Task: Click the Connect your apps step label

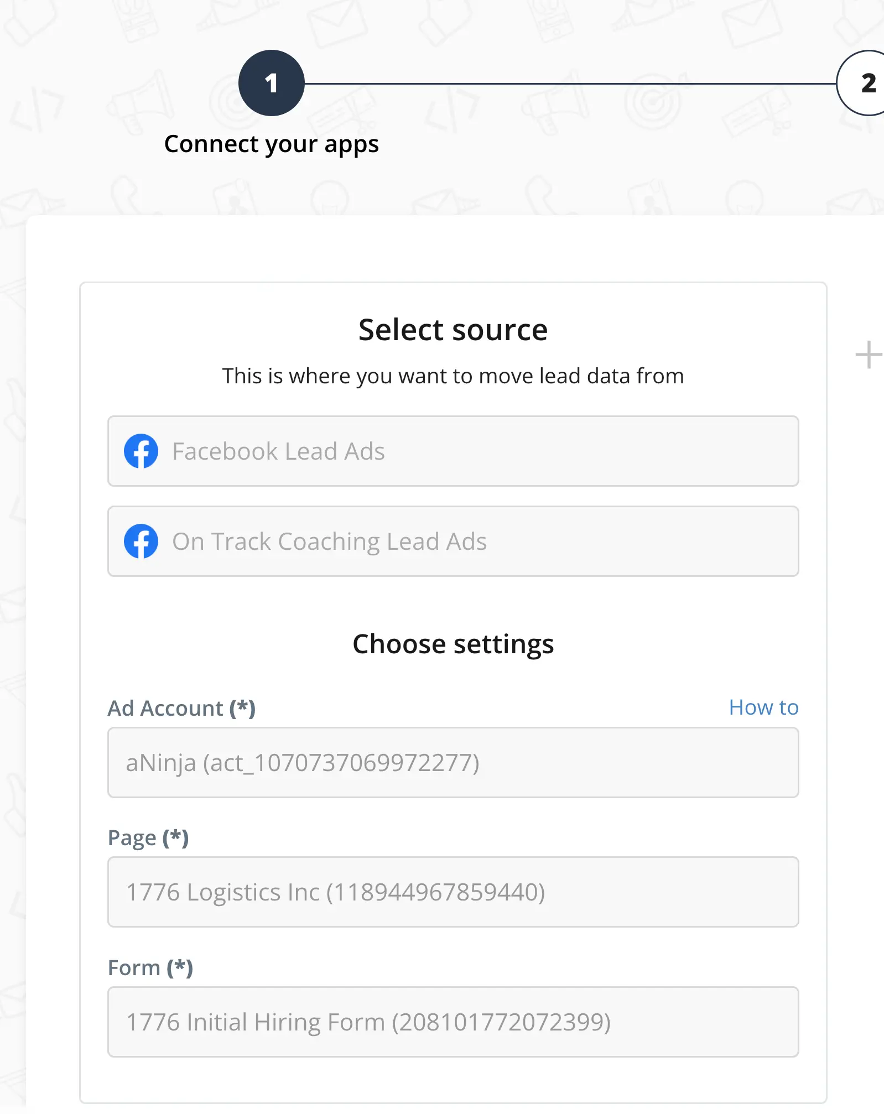Action: coord(271,144)
